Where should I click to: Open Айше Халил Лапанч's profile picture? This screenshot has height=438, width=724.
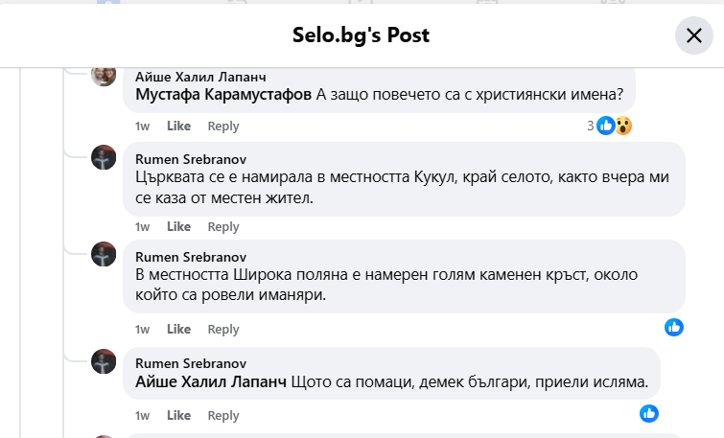[x=104, y=75]
